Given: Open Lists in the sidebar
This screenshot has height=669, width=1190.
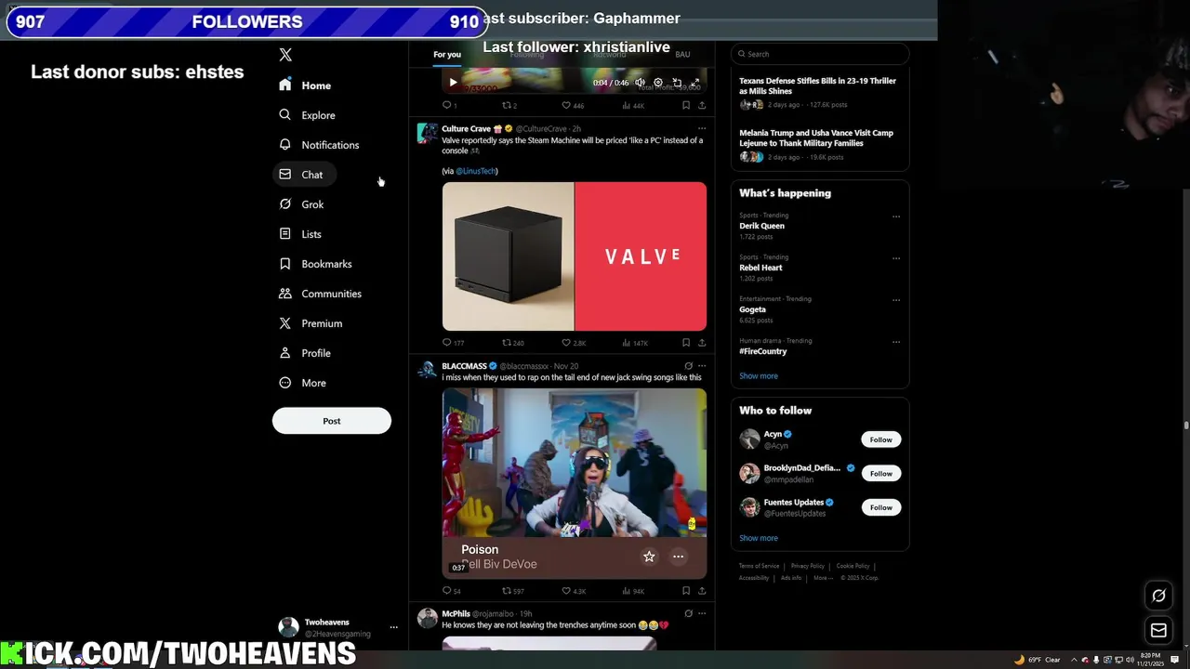Looking at the screenshot, I should pos(300,234).
